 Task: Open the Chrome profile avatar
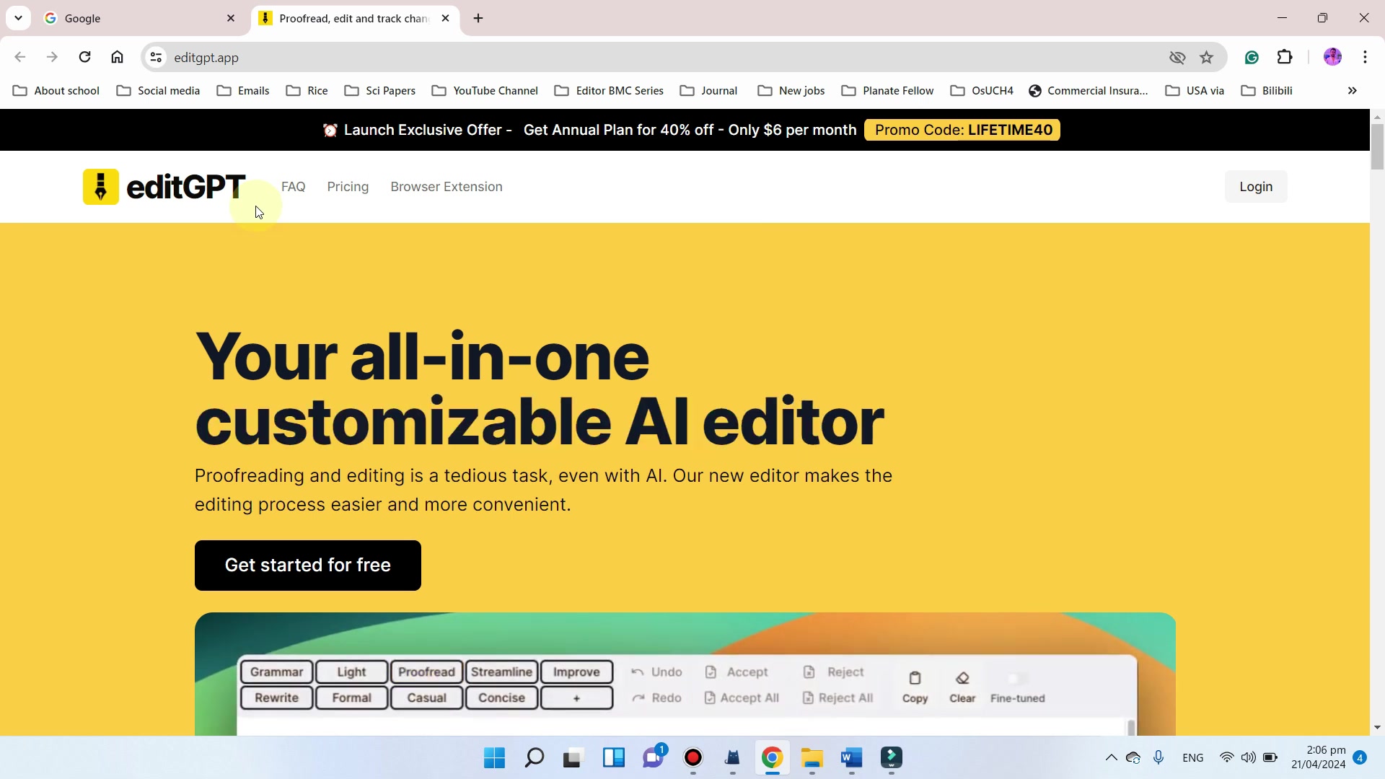coord(1332,57)
